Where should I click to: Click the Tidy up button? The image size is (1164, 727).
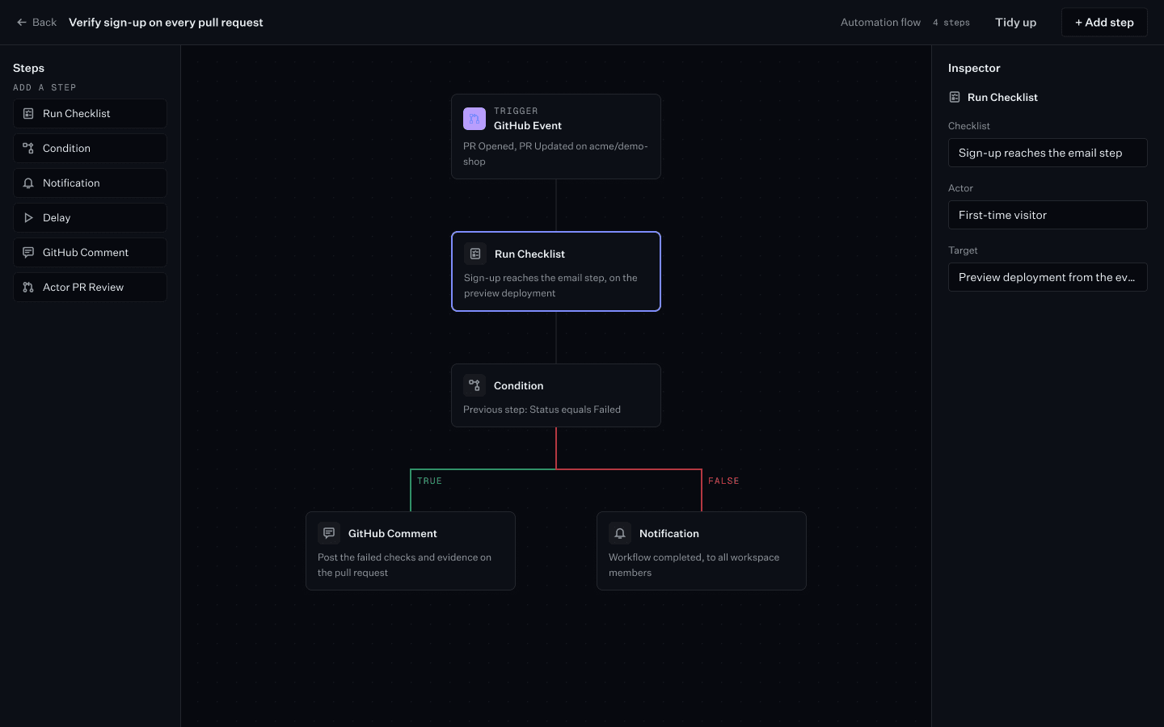1016,23
